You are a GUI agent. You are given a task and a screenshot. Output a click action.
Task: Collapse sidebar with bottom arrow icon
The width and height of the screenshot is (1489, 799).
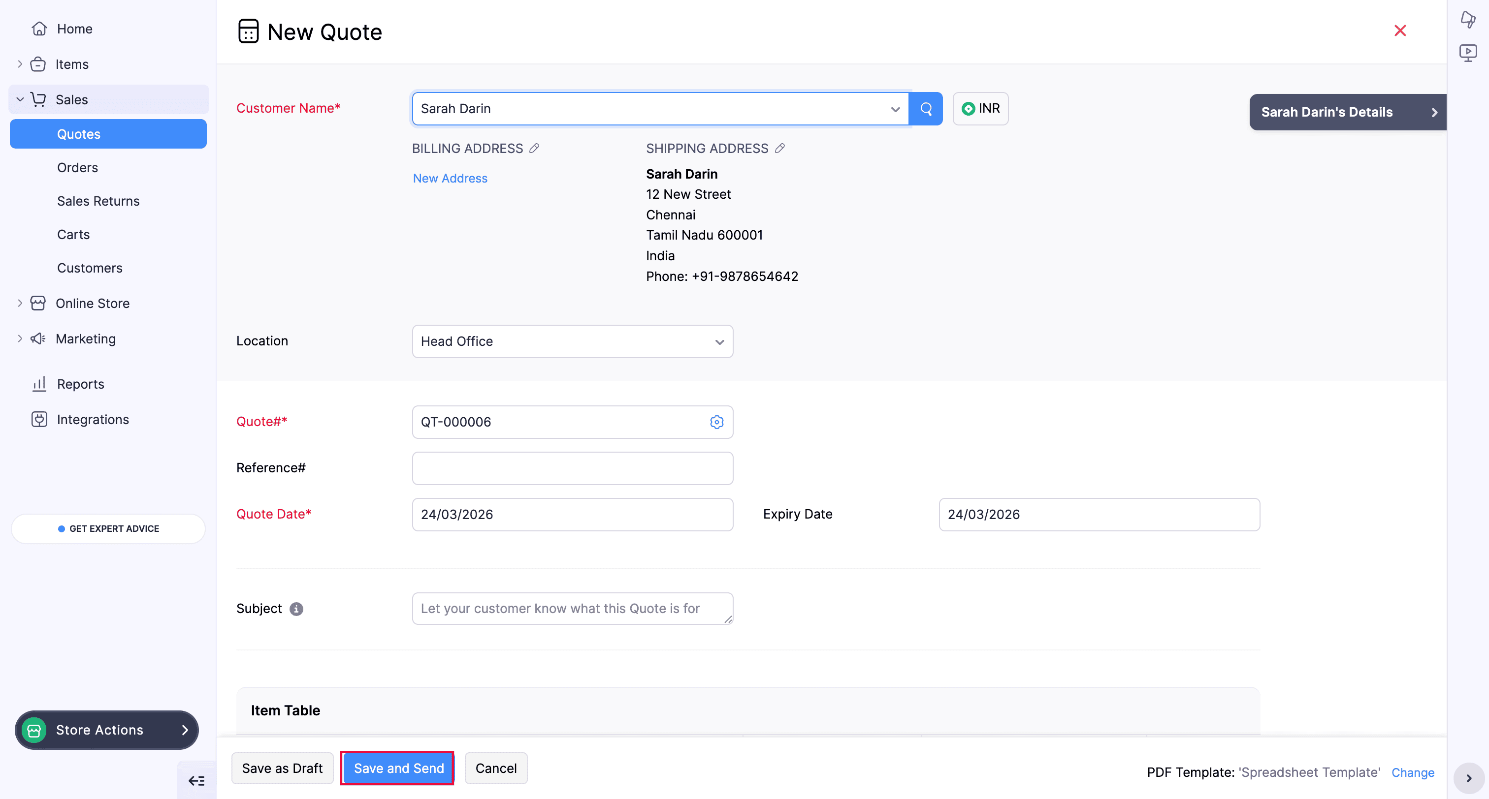(196, 781)
